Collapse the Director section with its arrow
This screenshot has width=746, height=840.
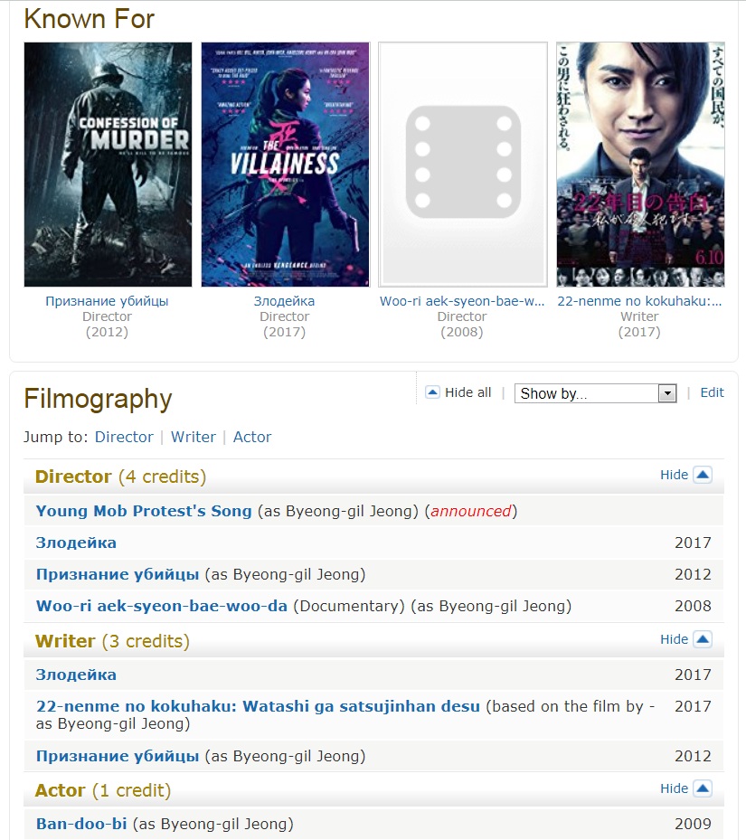703,475
